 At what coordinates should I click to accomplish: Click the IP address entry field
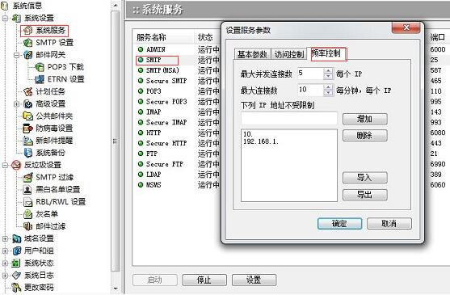point(289,118)
